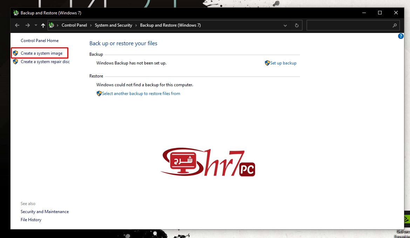Click Create a system image link
The image size is (410, 238).
[42, 53]
